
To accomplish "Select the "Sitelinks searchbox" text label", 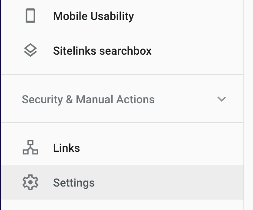I will pos(102,51).
